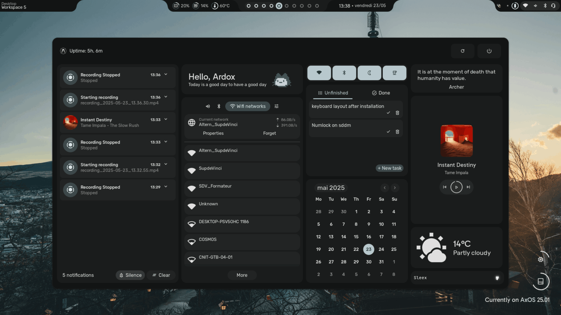Toggle caffeine mode with the coffee cup icon

click(394, 73)
